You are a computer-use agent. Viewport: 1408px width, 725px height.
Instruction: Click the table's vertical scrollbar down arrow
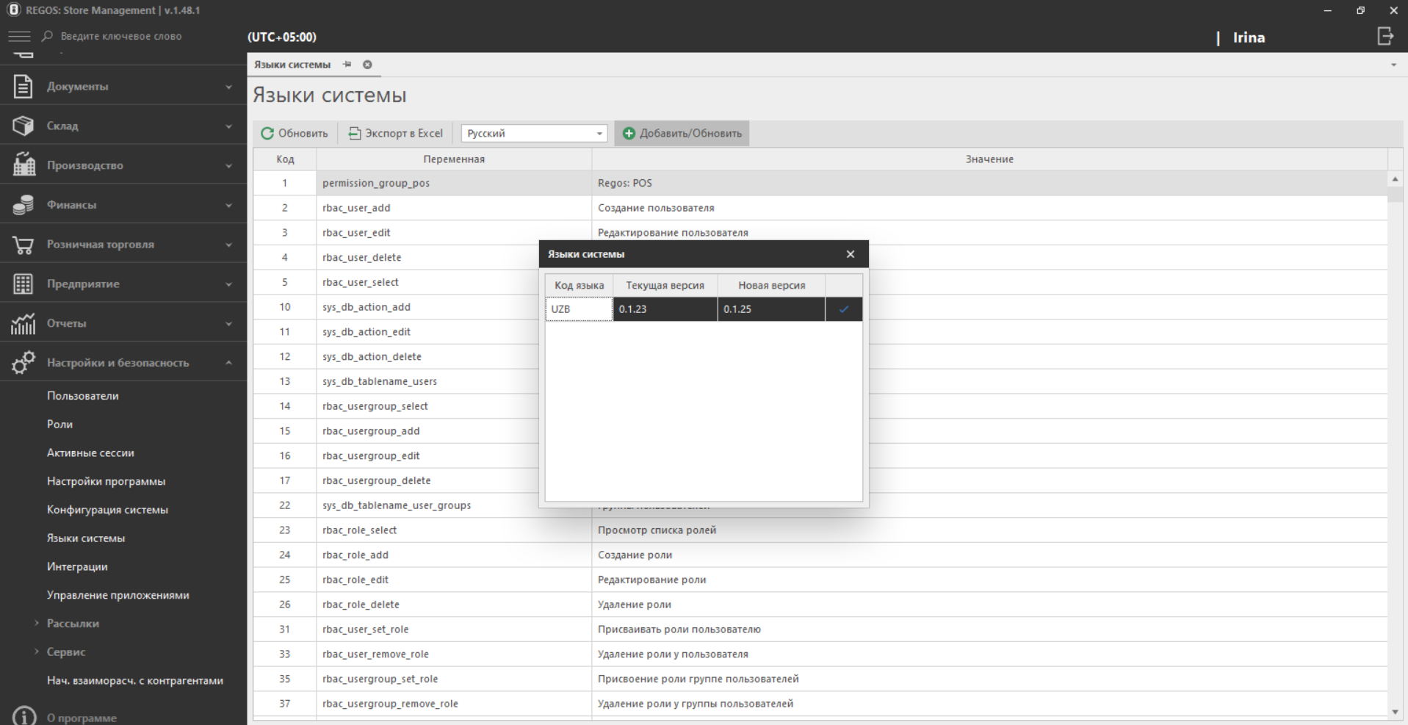point(1395,712)
